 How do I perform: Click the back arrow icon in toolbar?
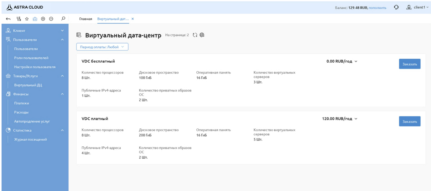pyautogui.click(x=7, y=19)
